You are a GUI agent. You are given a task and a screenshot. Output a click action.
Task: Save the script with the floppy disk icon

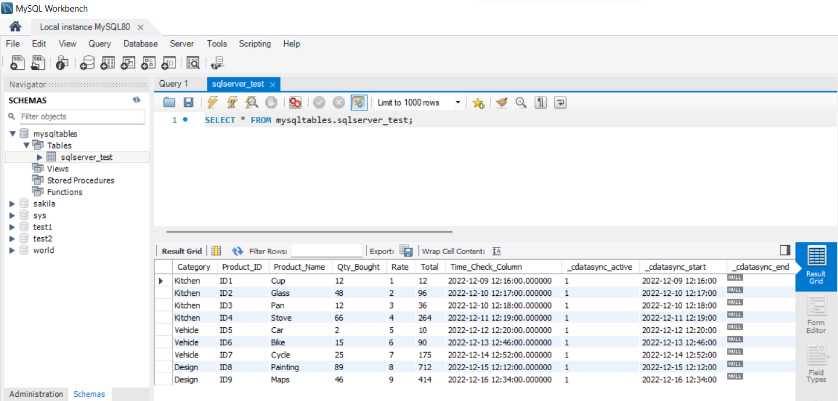(x=188, y=103)
